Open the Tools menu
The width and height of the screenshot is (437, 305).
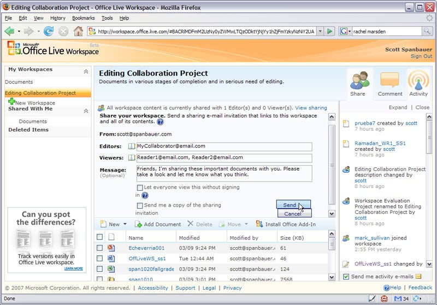[x=107, y=18]
